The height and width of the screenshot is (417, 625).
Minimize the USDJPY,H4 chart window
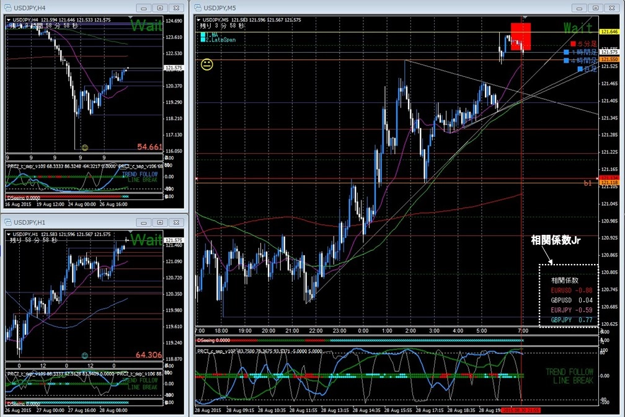[143, 8]
